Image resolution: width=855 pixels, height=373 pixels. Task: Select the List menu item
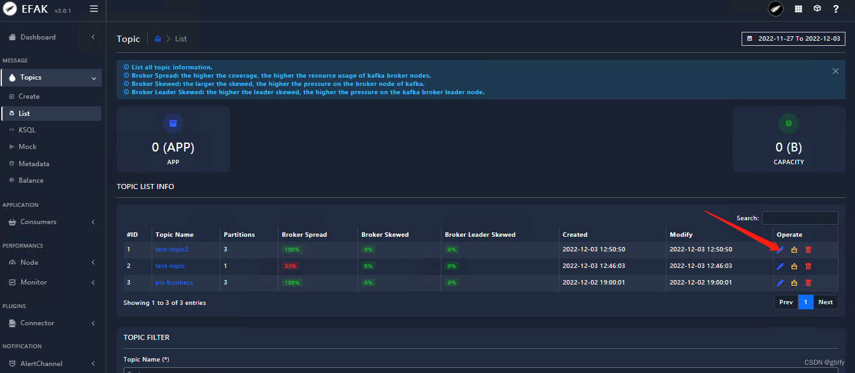pos(51,113)
